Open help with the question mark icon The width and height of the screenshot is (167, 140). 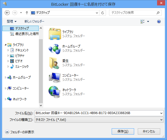coord(159,22)
